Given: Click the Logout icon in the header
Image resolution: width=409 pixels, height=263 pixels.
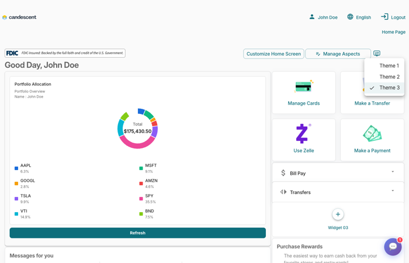Looking at the screenshot, I should (x=384, y=17).
